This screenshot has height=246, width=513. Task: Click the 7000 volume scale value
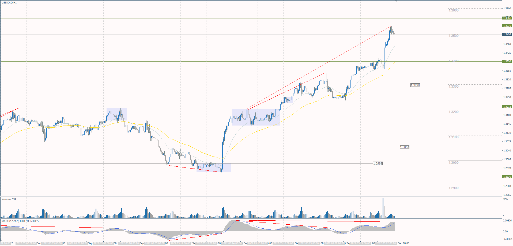click(x=506, y=199)
